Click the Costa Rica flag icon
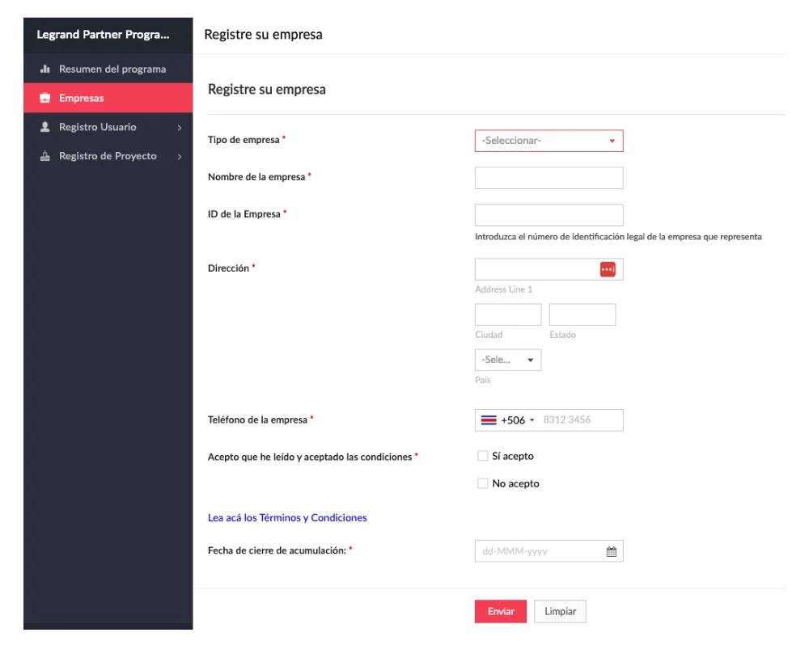This screenshot has width=809, height=662. (x=488, y=420)
